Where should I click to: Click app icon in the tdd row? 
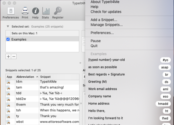(8, 93)
